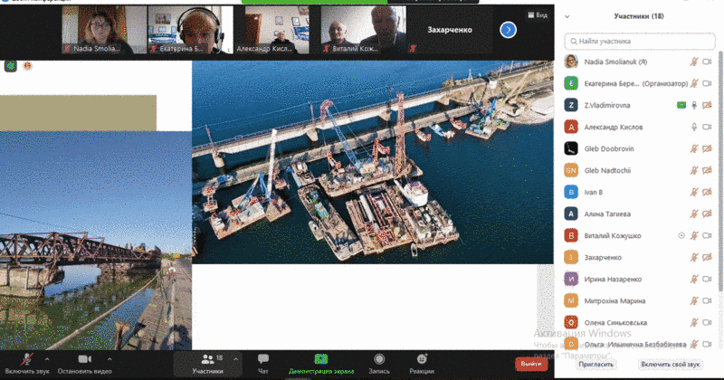Click shared aerial bridge construction photo

(x=373, y=162)
